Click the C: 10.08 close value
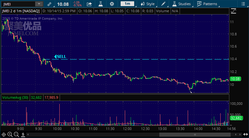The width and height of the screenshot is (249, 138). pos(133,11)
